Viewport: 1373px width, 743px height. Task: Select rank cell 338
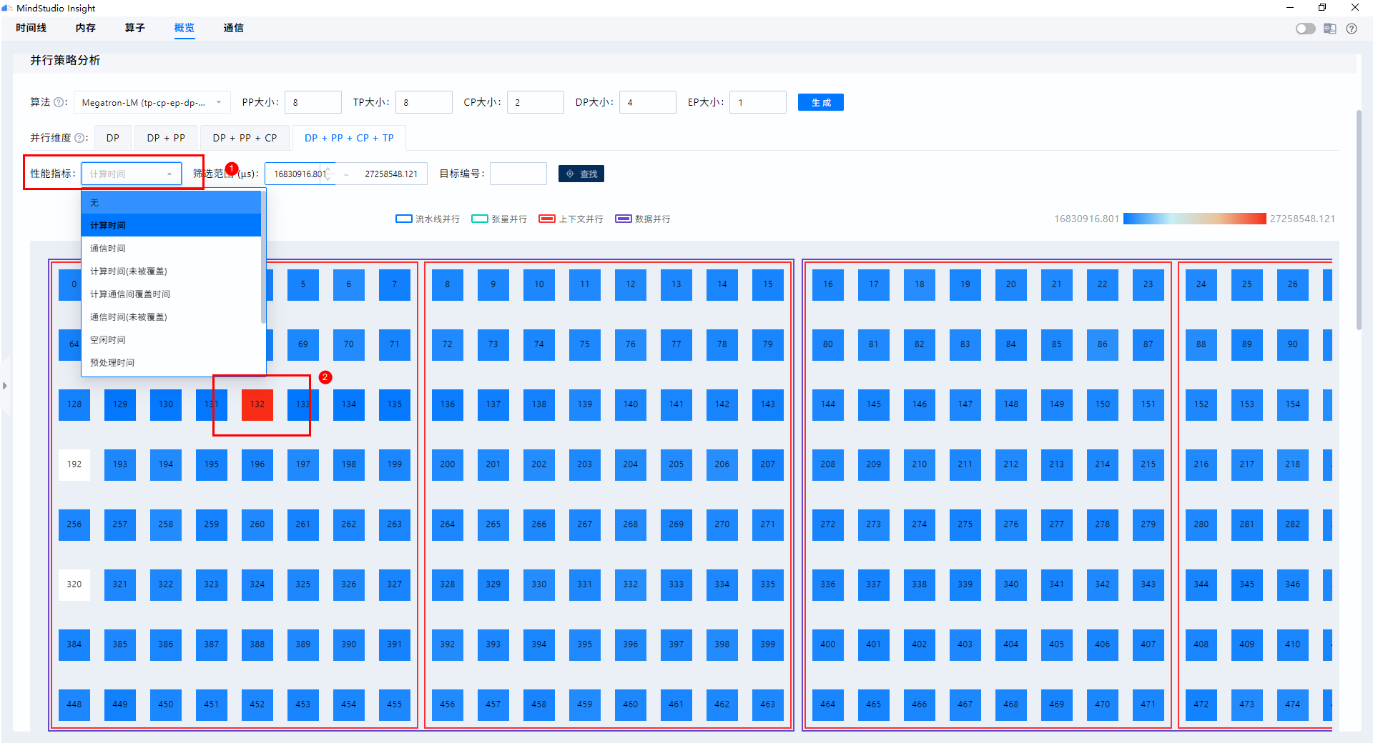[920, 584]
